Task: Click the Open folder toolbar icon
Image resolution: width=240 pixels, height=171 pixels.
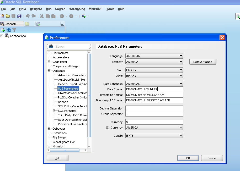Action: pyautogui.click(x=8, y=16)
